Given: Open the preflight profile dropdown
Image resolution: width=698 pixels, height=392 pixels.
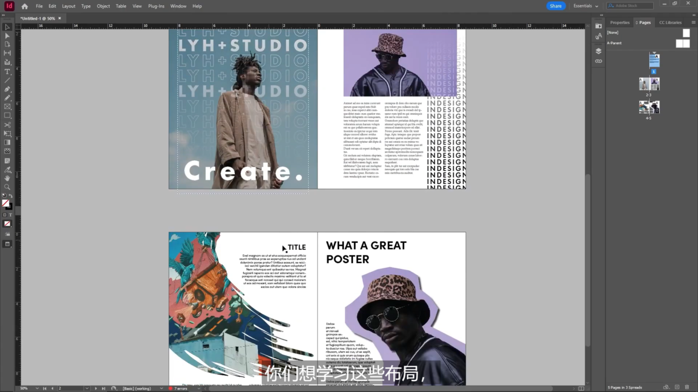Looking at the screenshot, I should (161, 388).
